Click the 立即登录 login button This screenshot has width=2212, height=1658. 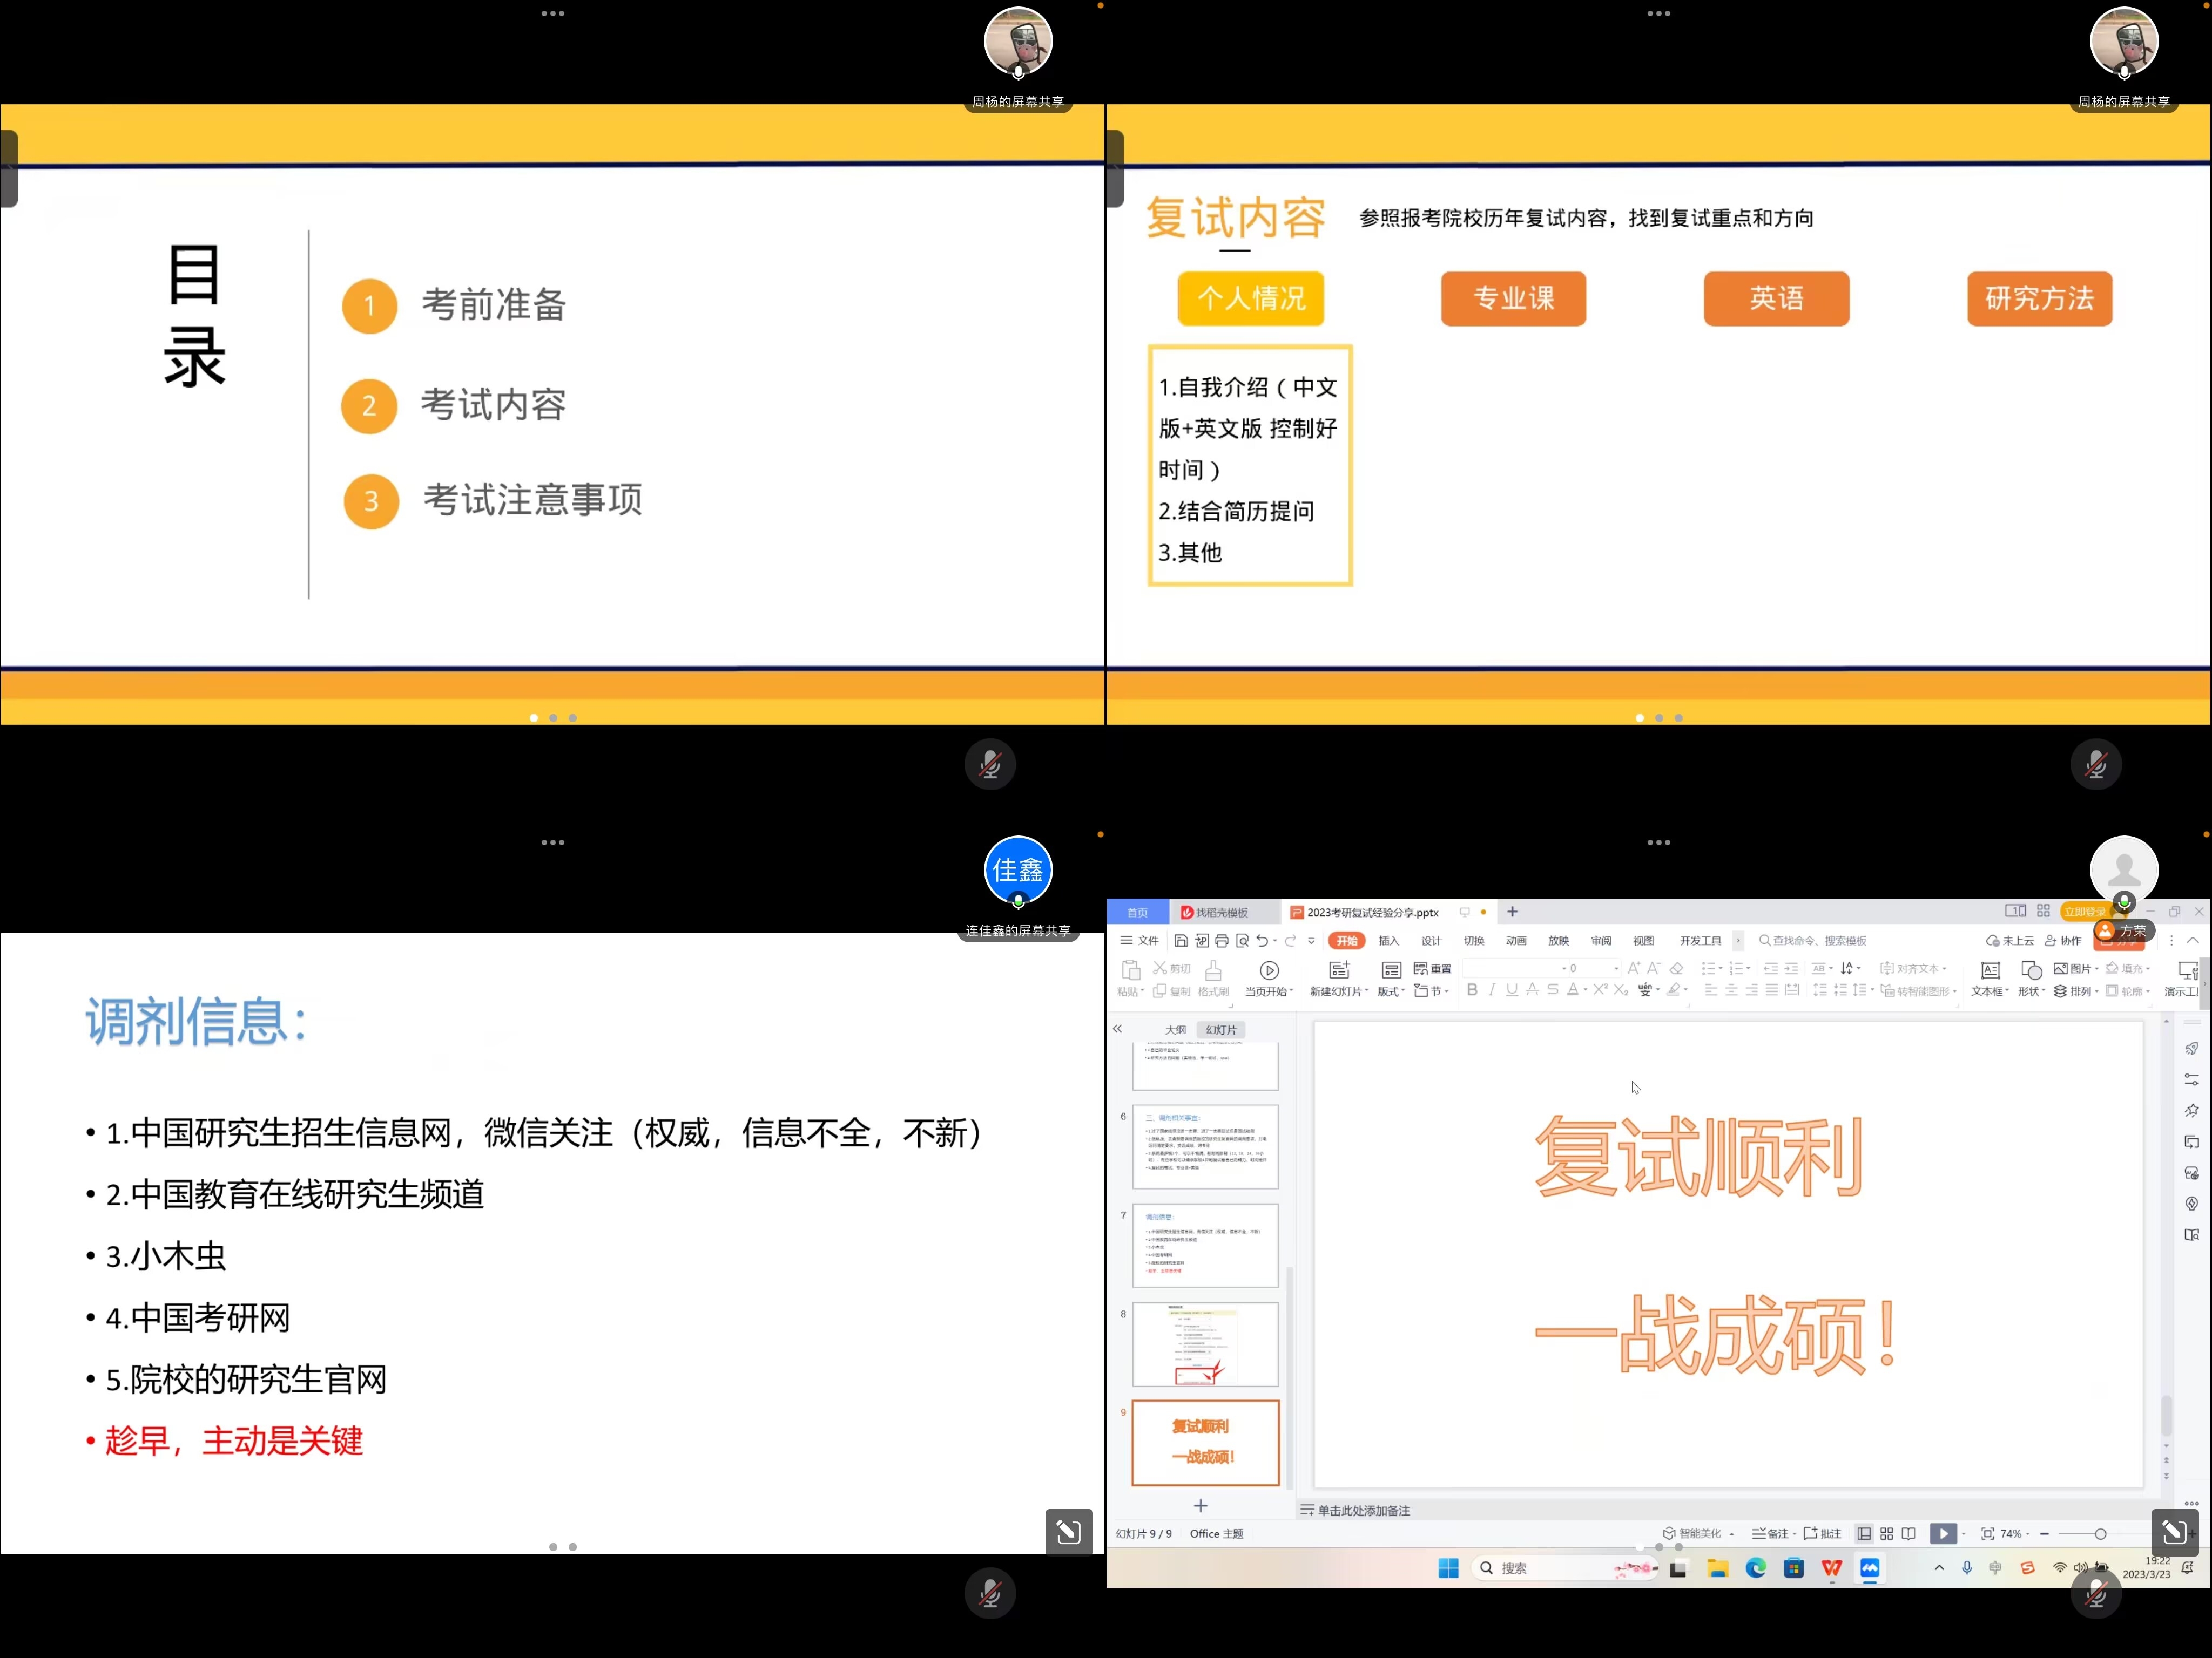[2084, 912]
